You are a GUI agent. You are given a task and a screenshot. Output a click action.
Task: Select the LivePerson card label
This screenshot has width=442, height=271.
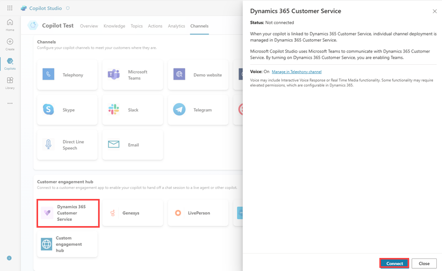pyautogui.click(x=199, y=213)
